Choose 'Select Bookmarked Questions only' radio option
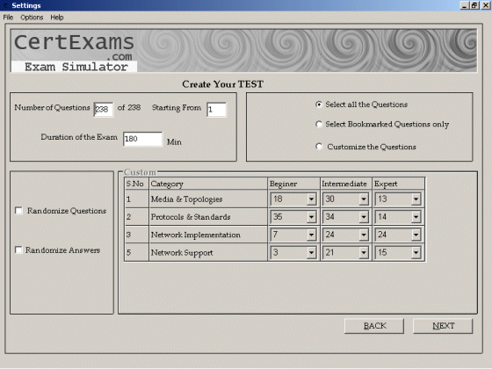This screenshot has width=492, height=369. [x=319, y=124]
